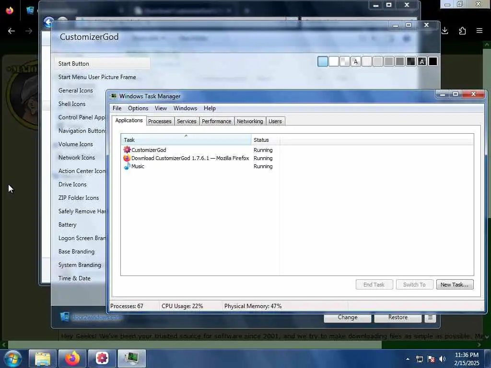Switch to the Performance tab
This screenshot has width=491, height=368.
[216, 121]
